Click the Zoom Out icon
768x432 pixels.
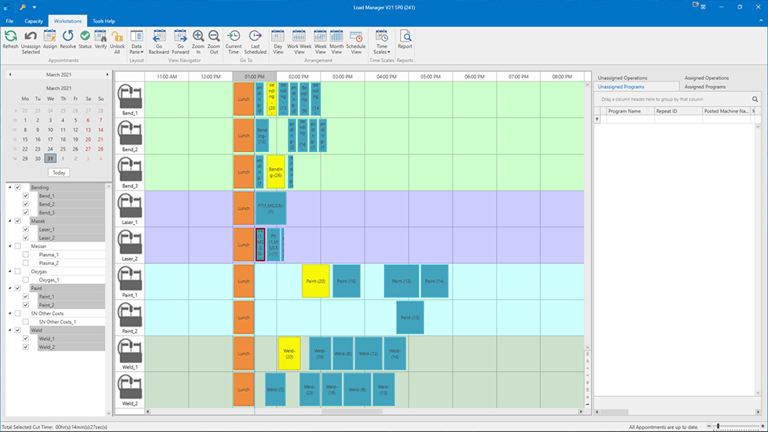(x=214, y=36)
